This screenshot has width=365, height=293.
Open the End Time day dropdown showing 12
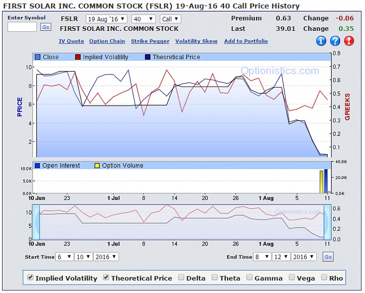[x=281, y=257]
